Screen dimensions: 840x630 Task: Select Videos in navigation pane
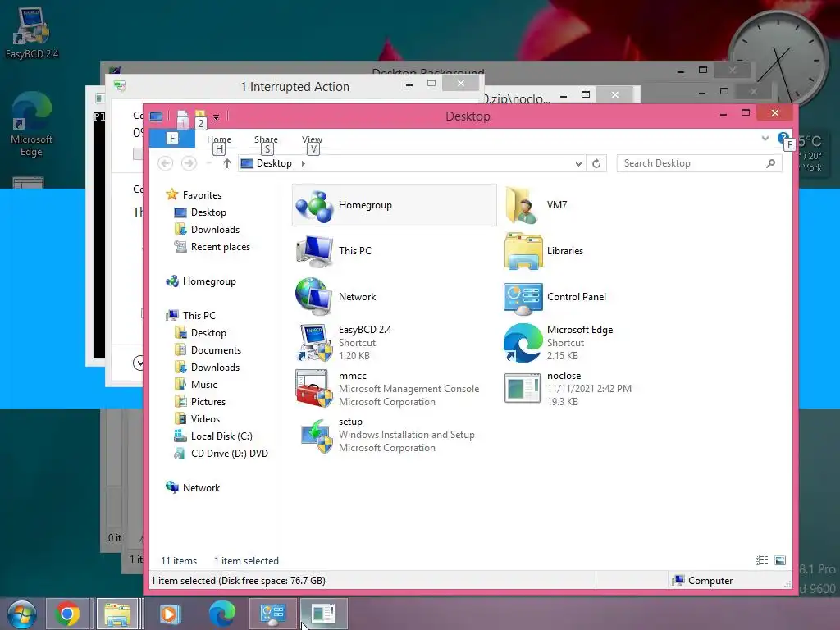tap(205, 418)
